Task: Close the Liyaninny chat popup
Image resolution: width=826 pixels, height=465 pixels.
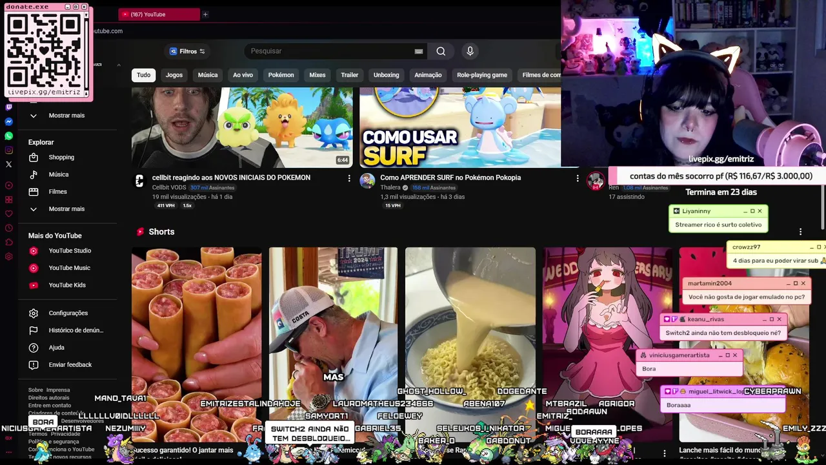Action: (x=760, y=211)
